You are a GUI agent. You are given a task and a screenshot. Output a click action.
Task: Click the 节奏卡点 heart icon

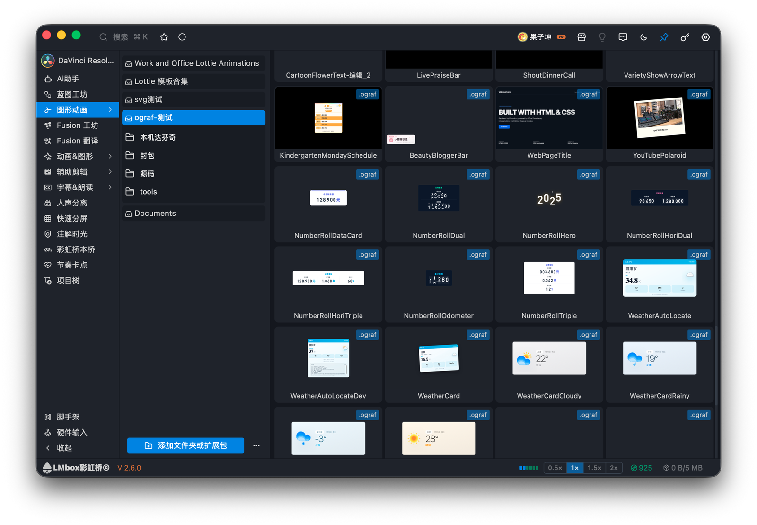pos(48,265)
